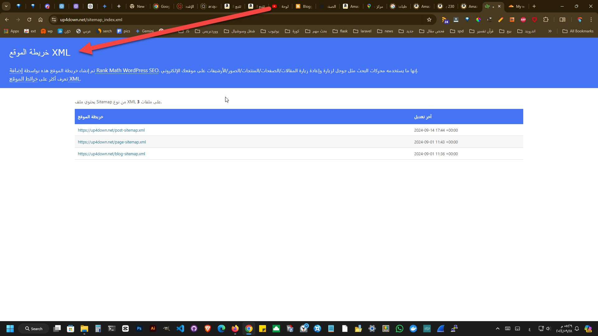
Task: Switch to the Blogger tab
Action: 303,6
